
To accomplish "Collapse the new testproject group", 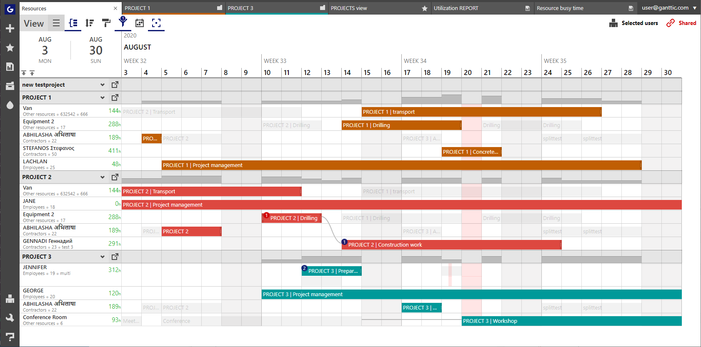I will pos(103,85).
